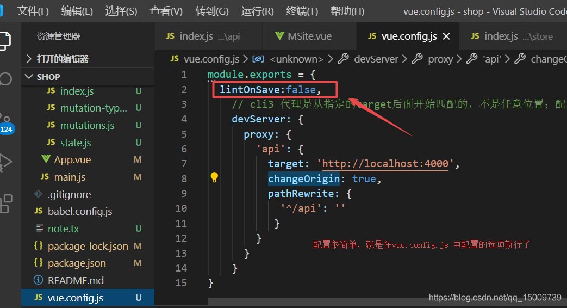
Task: Open babel.config.js in the explorer
Action: pos(88,211)
